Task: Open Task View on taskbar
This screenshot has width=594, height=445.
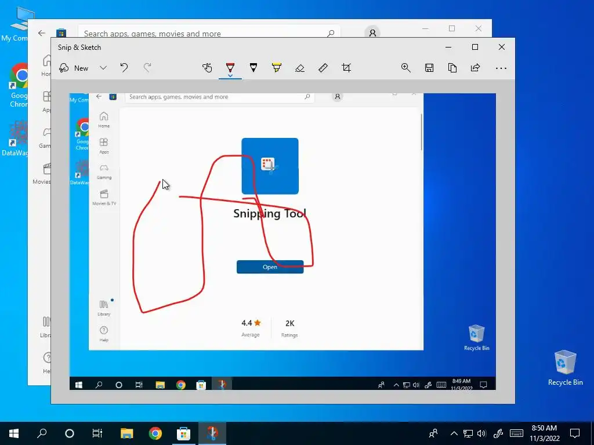Action: click(x=97, y=433)
